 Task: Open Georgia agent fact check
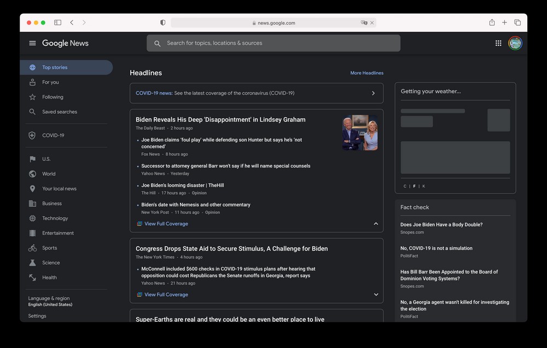click(455, 306)
